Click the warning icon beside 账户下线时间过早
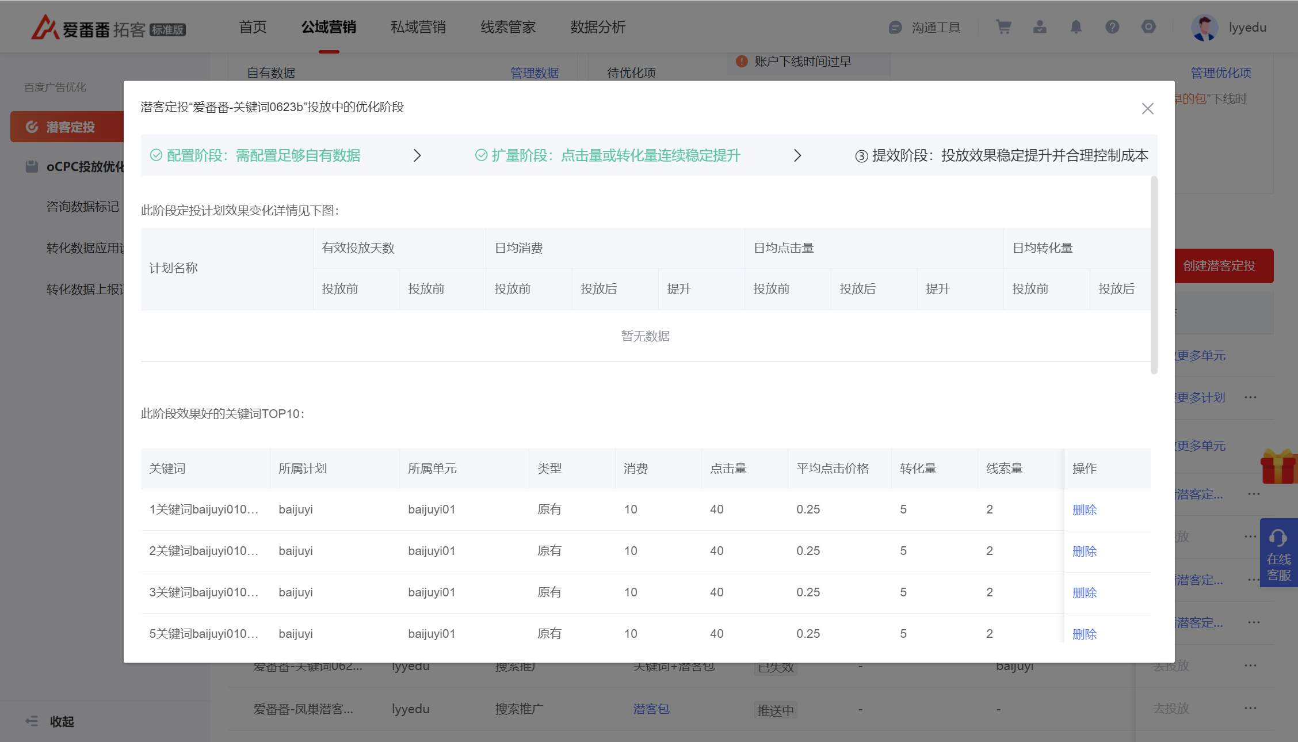 click(742, 61)
